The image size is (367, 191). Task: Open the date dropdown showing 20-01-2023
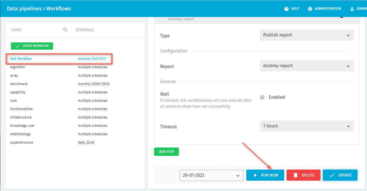pos(211,175)
